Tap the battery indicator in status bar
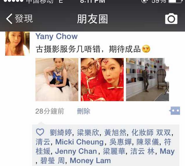 [175, 1]
